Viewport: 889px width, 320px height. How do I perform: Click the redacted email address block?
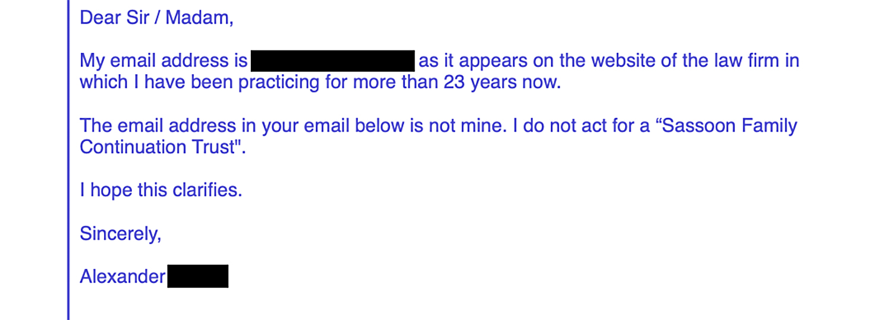point(332,61)
